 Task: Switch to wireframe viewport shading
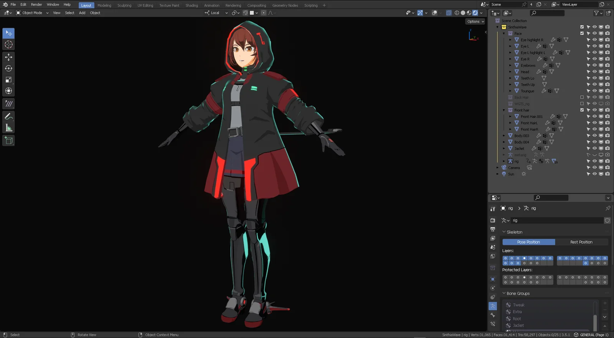(457, 13)
